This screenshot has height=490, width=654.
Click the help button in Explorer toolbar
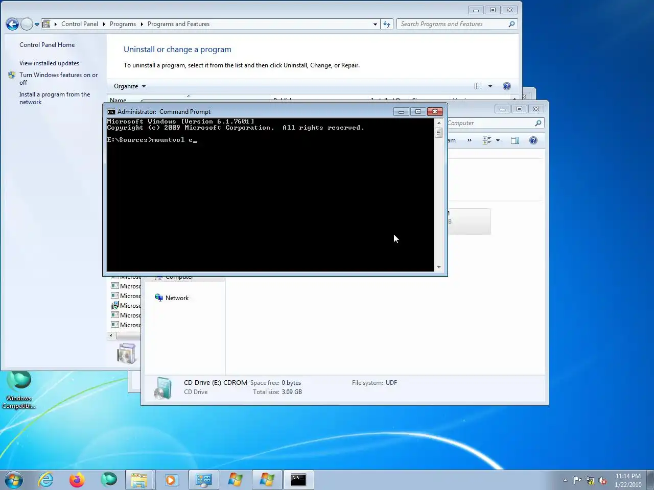tap(533, 140)
